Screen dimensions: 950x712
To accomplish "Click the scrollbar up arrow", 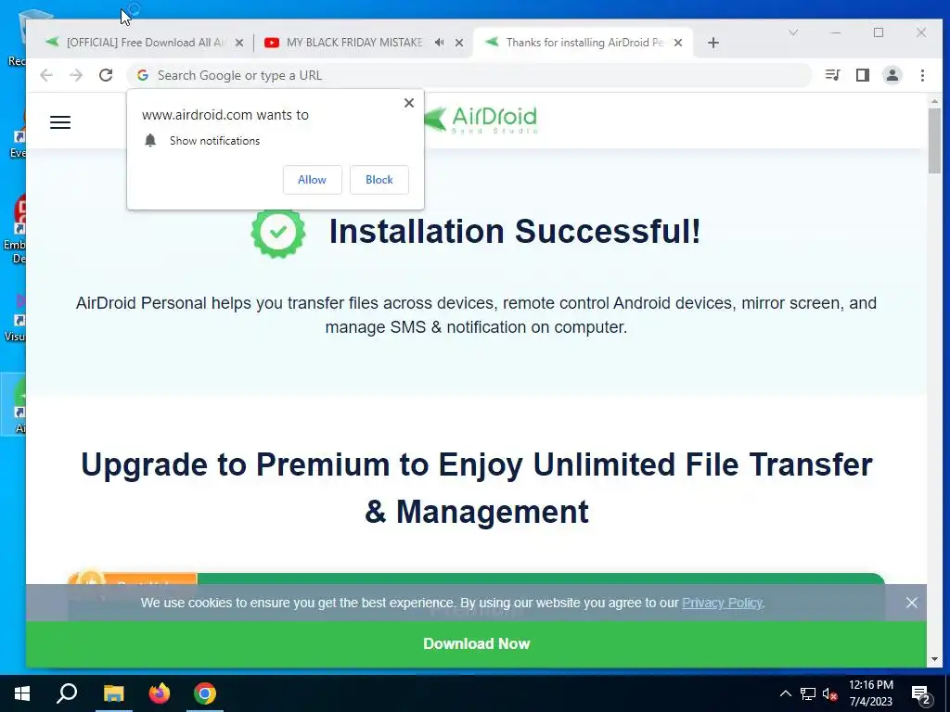I will click(x=934, y=101).
